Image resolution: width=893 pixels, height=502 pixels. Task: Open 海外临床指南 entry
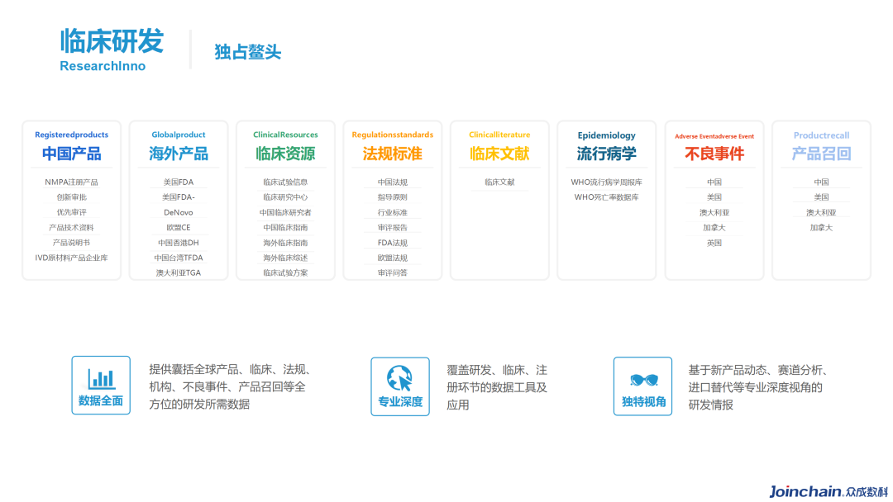(x=285, y=243)
